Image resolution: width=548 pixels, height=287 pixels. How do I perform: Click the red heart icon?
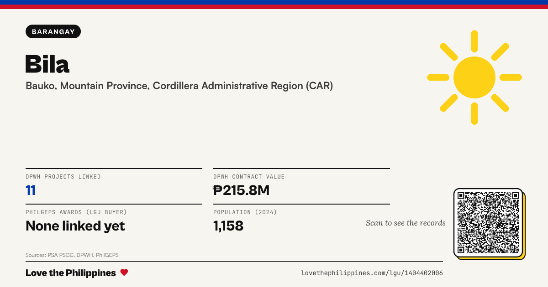click(124, 272)
